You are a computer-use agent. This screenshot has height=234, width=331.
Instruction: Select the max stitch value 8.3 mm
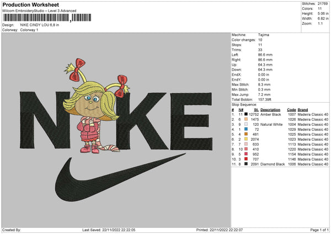click(x=264, y=84)
